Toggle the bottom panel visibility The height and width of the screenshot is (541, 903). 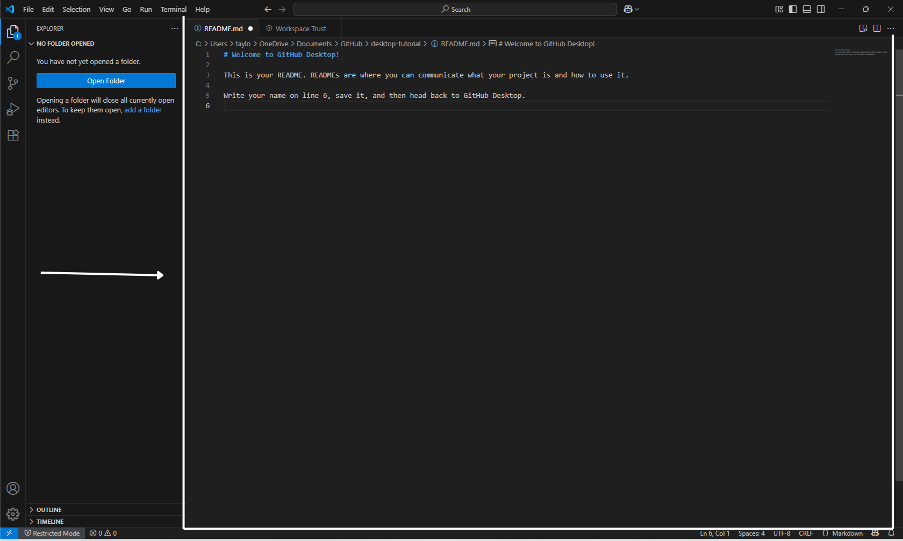(x=807, y=9)
